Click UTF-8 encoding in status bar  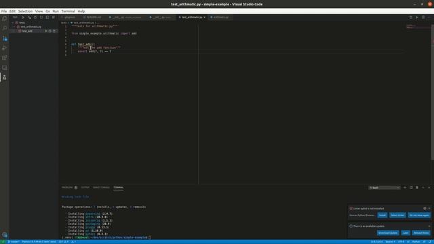[401, 242]
